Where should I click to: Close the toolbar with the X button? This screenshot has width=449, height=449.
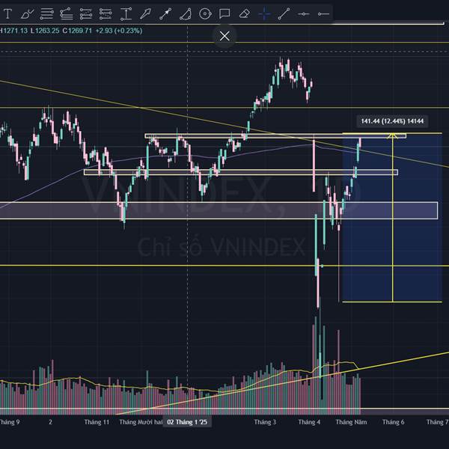pyautogui.click(x=224, y=36)
